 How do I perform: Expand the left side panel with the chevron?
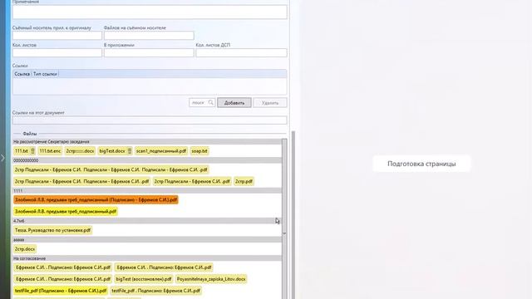(3, 158)
